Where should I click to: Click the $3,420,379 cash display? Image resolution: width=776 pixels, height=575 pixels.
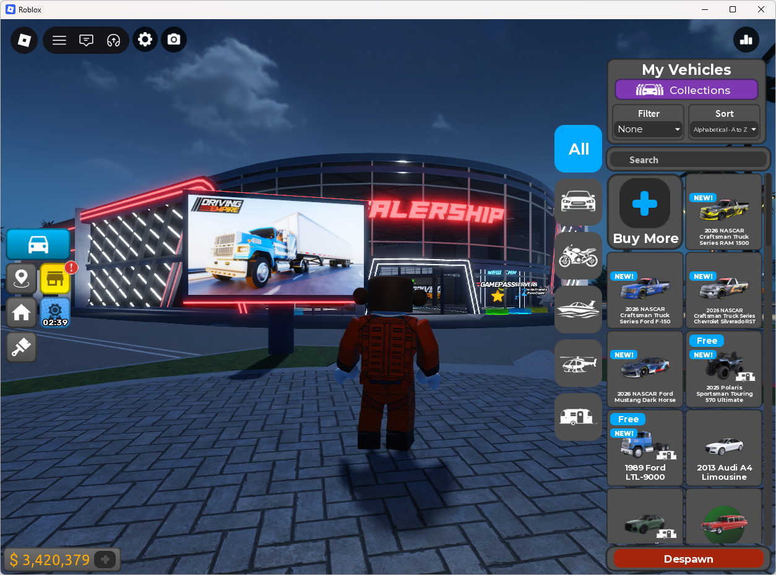pos(50,560)
